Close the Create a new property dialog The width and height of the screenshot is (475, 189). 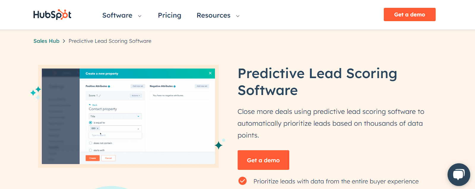[210, 73]
